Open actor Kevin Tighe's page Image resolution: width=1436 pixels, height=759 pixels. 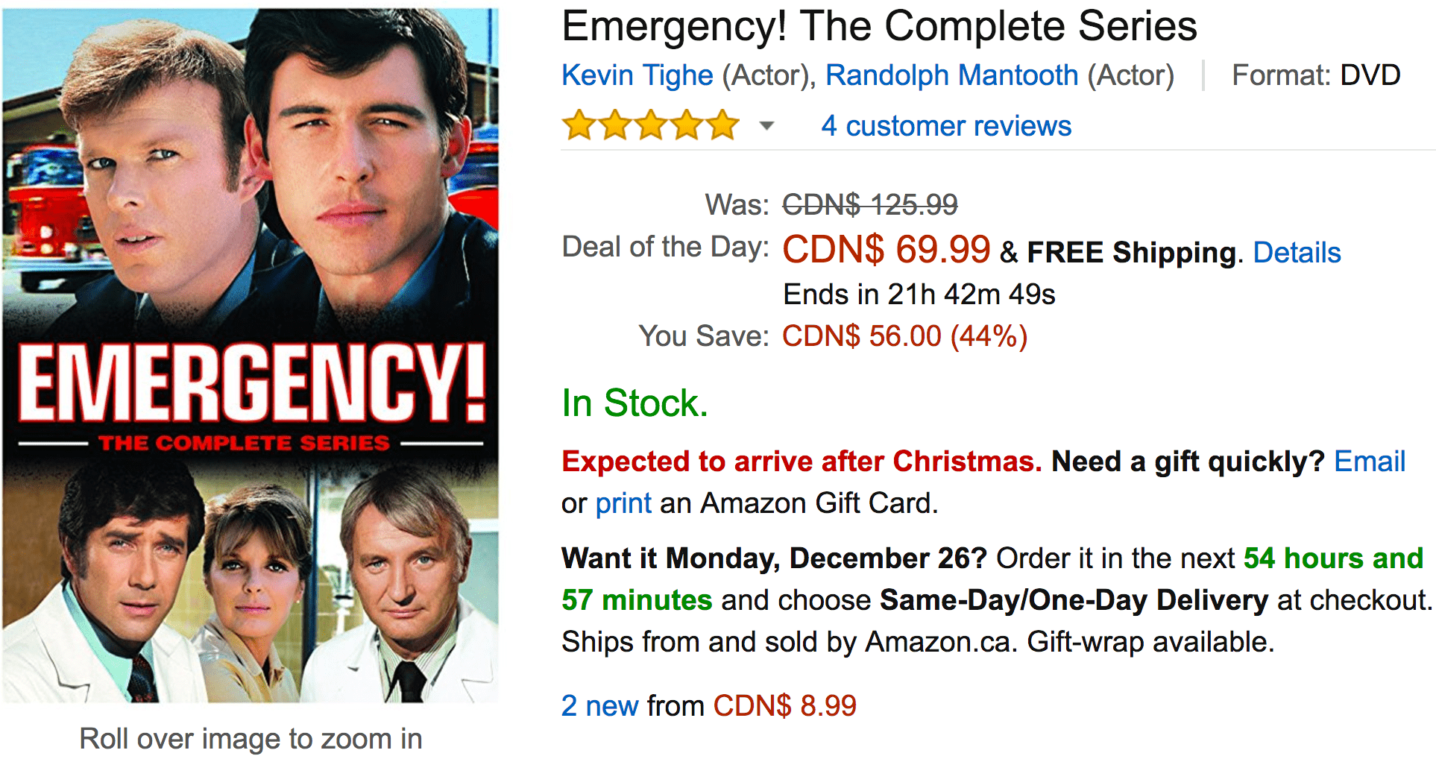click(x=637, y=75)
